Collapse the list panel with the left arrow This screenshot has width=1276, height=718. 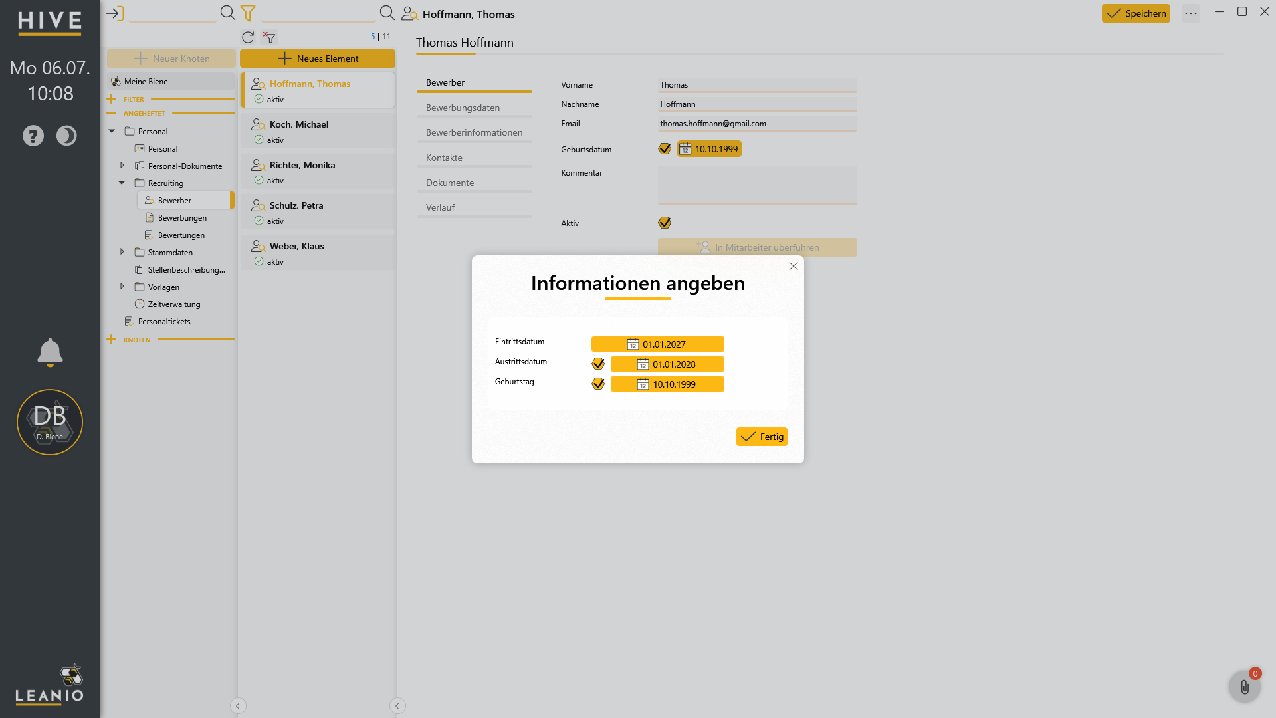pos(397,706)
